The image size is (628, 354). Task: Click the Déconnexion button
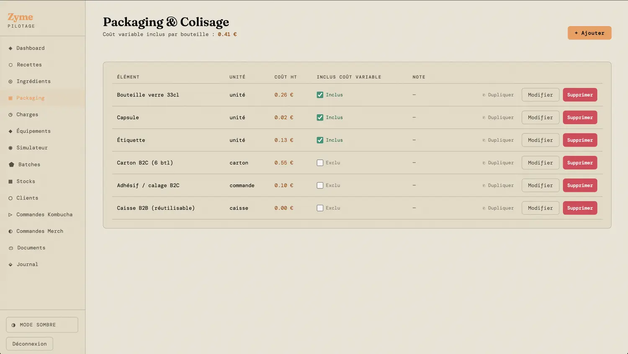tap(30, 344)
